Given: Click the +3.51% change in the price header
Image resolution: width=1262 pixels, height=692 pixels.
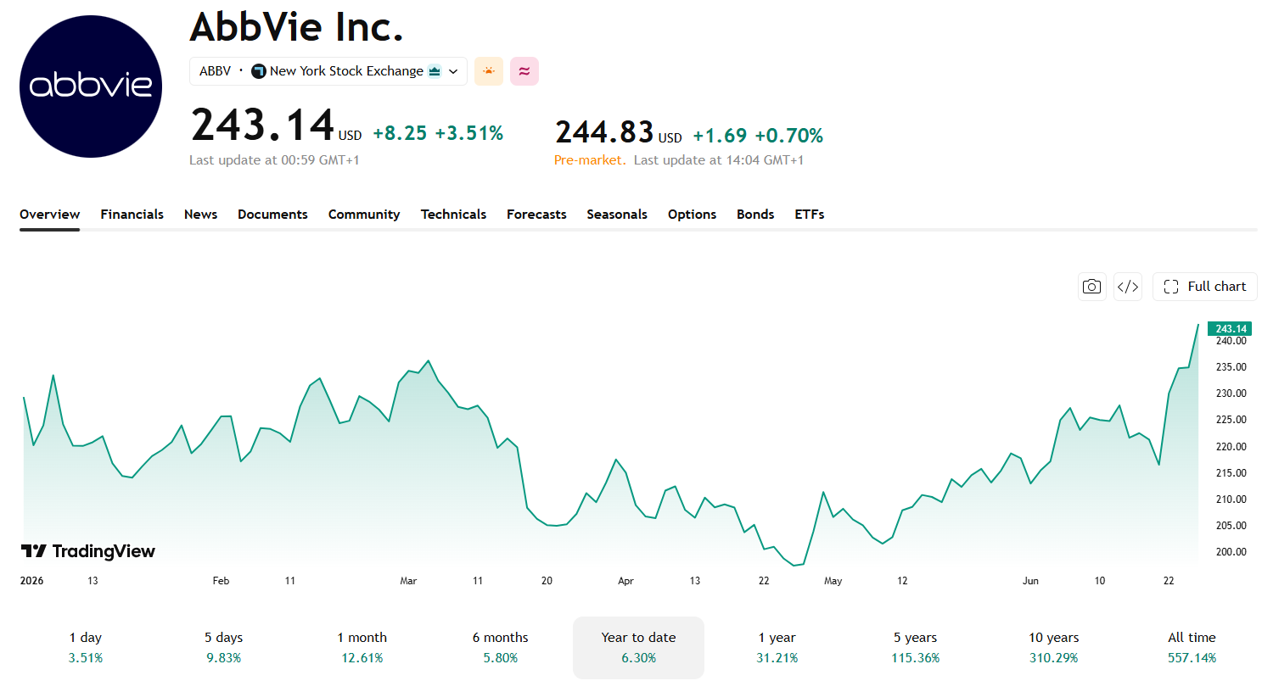Looking at the screenshot, I should point(469,133).
